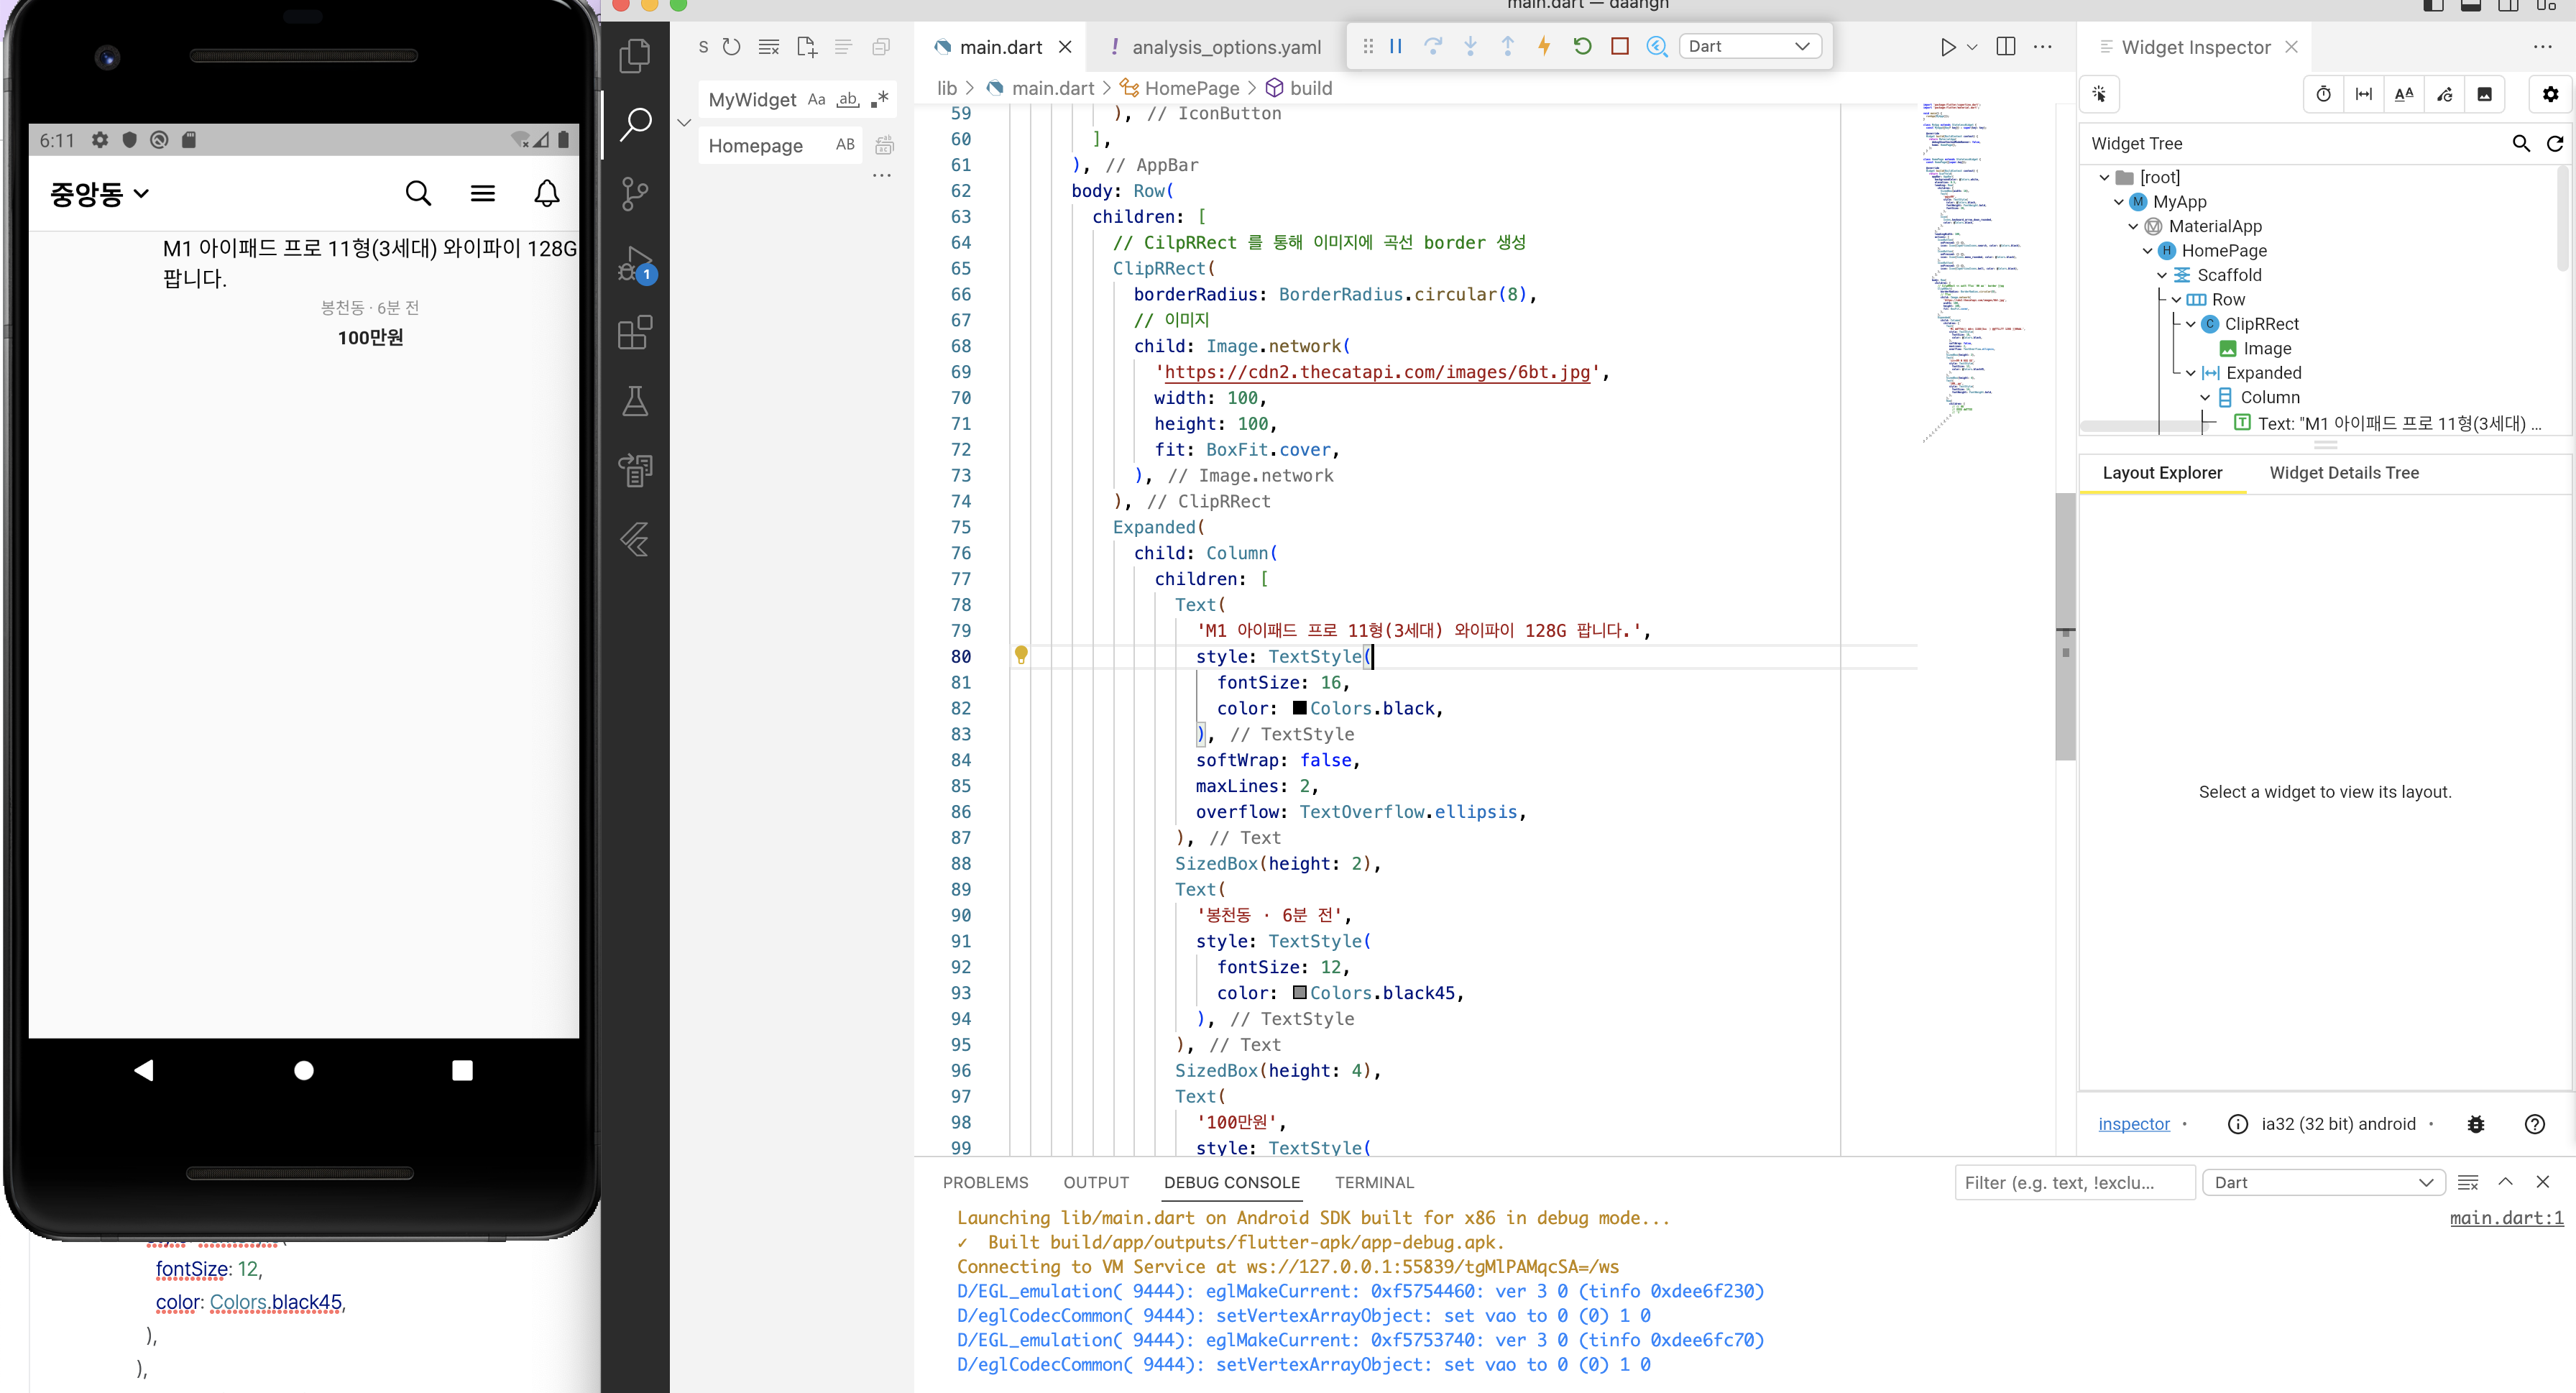Click Colors.black color swatch on line 82
Viewport: 2576px width, 1393px height.
[1299, 709]
